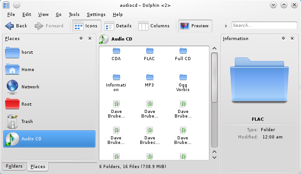Screen dimensions: 301x174
Task: Float the Places panel
Action: coord(81,38)
